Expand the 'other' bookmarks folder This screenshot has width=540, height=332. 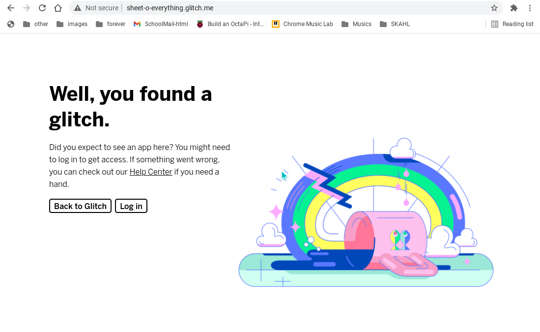(x=35, y=24)
